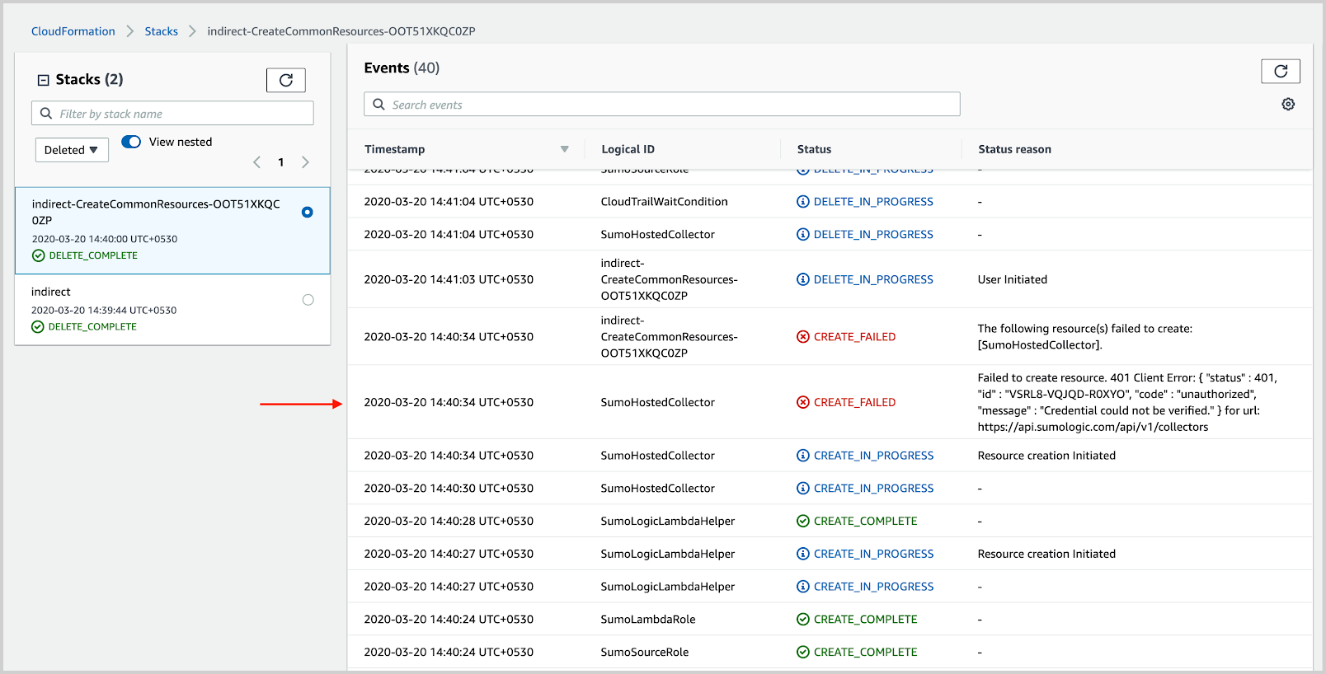Click CREATE_FAILED error icon for SumoHostedCollector

(802, 402)
